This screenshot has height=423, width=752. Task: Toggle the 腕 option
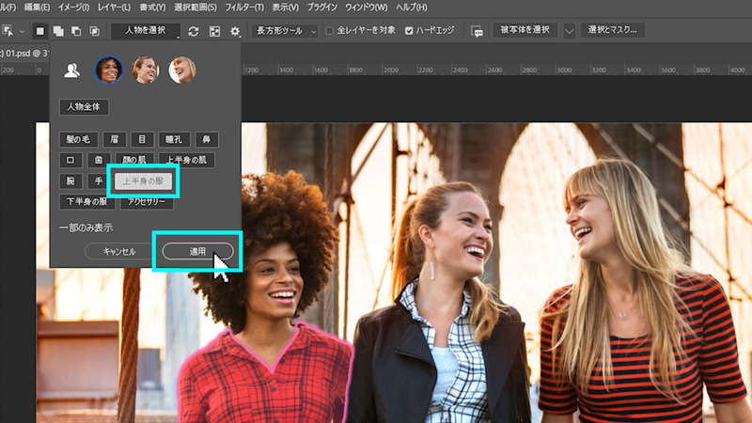(x=71, y=180)
